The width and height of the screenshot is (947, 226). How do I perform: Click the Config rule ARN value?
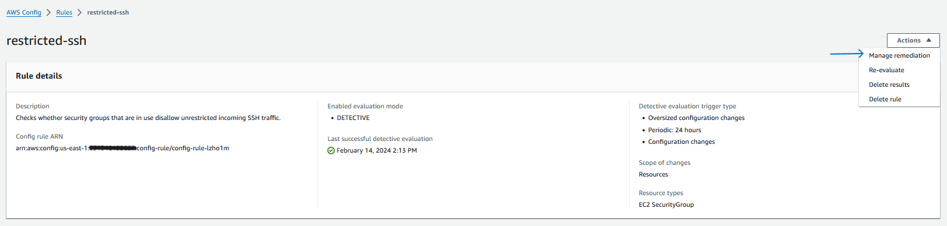(x=123, y=148)
